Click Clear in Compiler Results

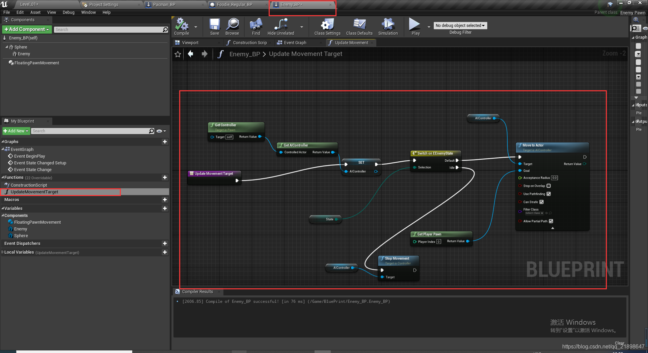click(620, 343)
